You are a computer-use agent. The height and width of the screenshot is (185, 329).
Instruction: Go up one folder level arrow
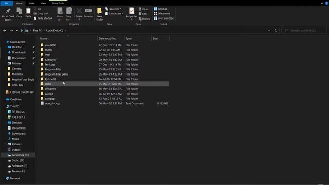[22, 31]
